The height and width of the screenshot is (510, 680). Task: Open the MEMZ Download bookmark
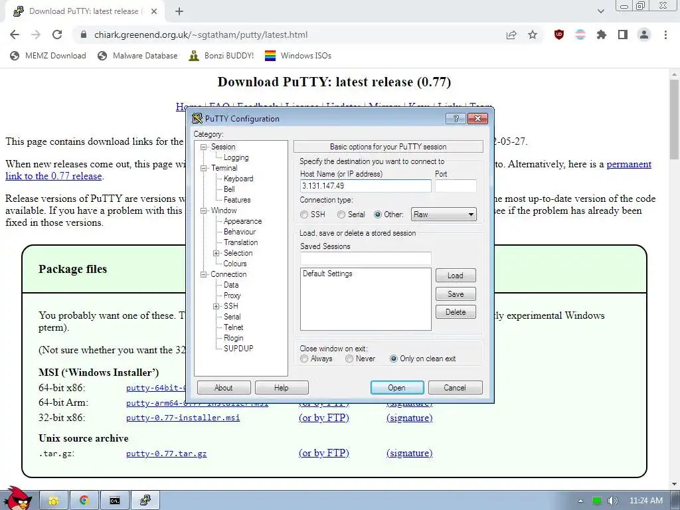click(x=48, y=56)
